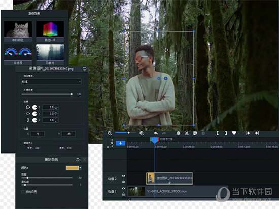Click the X-axis rotation icon
This screenshot has width=279, height=209.
(x=28, y=120)
